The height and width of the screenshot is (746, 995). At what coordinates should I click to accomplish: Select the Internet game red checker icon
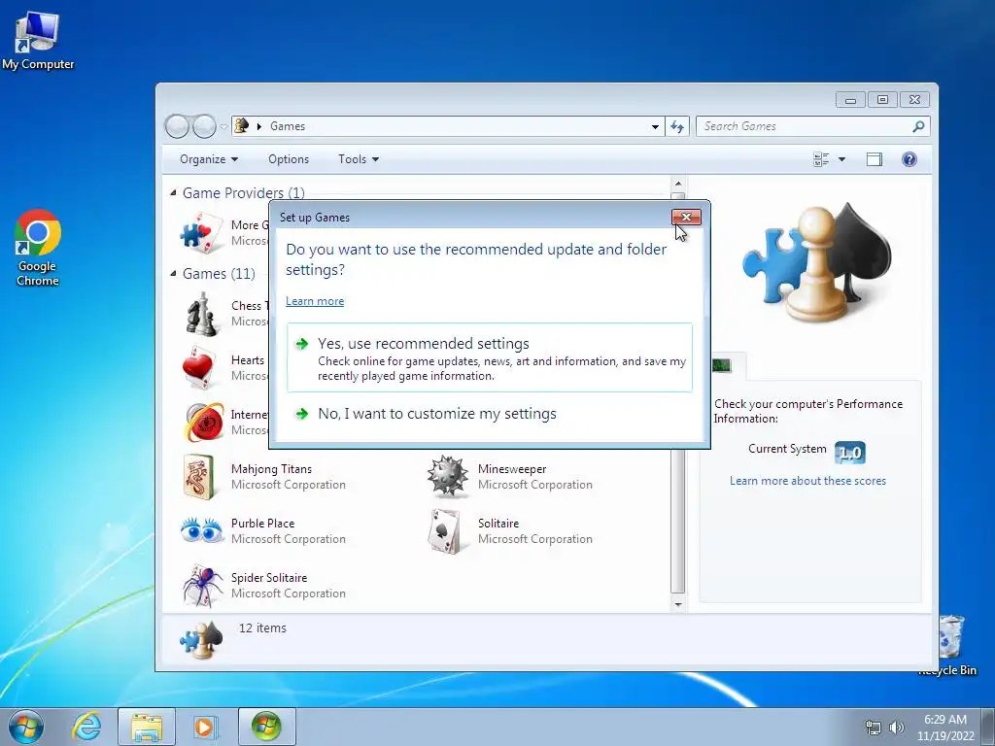(204, 422)
